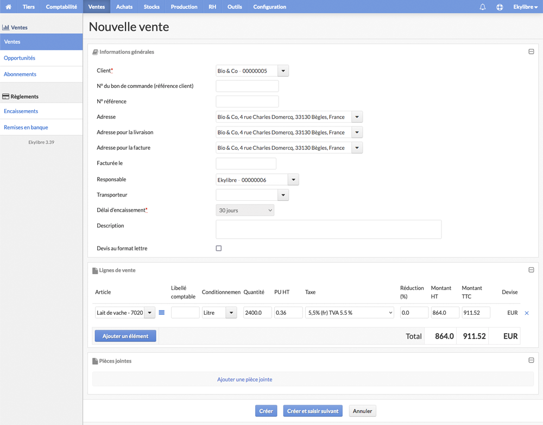
Task: Focus the Montant HT line field 864.0
Action: 445,313
